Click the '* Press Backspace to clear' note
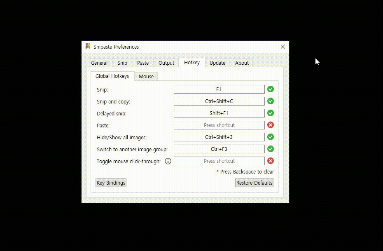 [245, 172]
